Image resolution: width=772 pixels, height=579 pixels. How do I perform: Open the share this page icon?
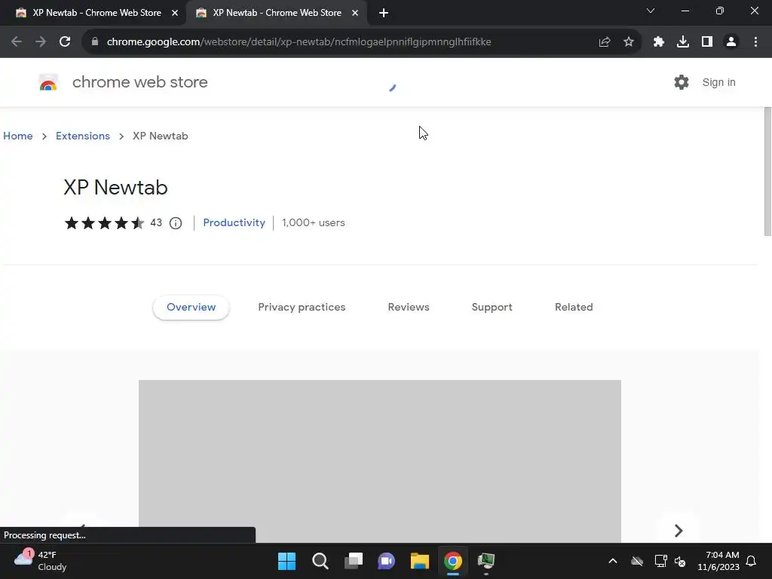point(605,42)
